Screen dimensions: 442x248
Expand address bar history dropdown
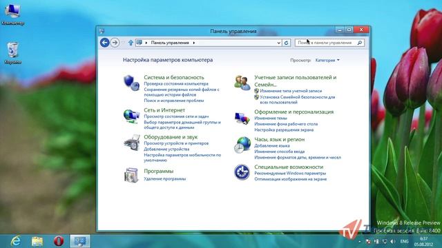278,43
